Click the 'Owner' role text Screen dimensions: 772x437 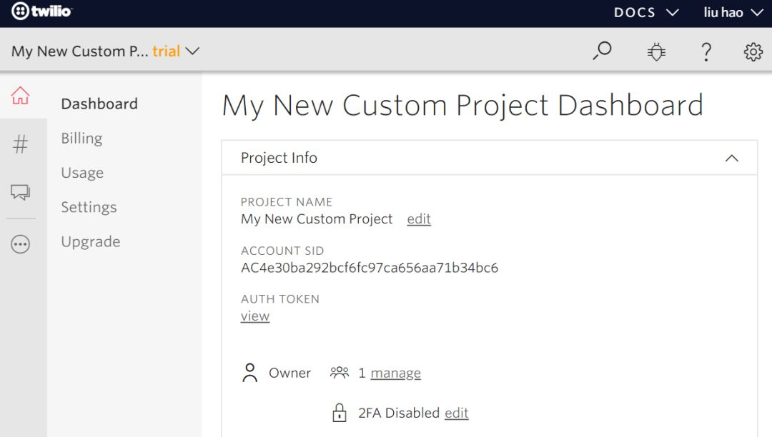[x=289, y=373]
